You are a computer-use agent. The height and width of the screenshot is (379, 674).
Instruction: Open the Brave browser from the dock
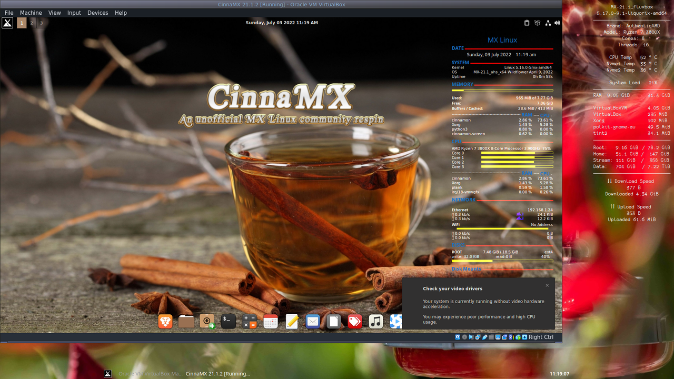[165, 321]
